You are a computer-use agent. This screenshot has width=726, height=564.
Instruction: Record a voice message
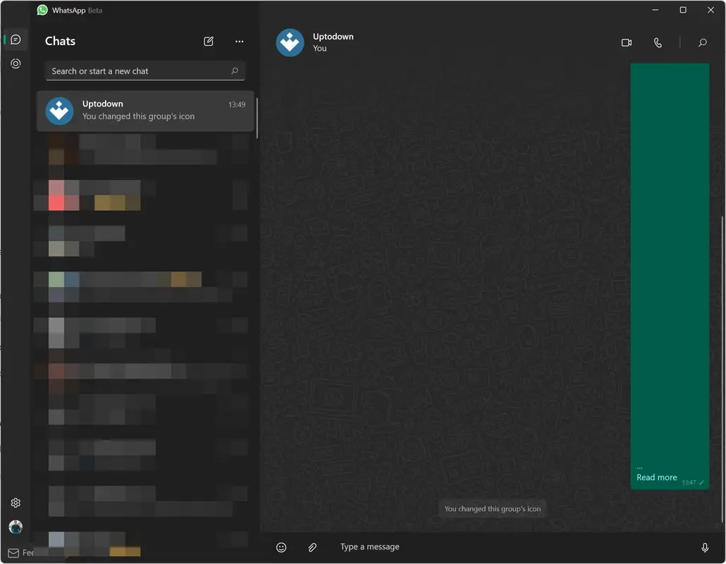[x=704, y=546]
